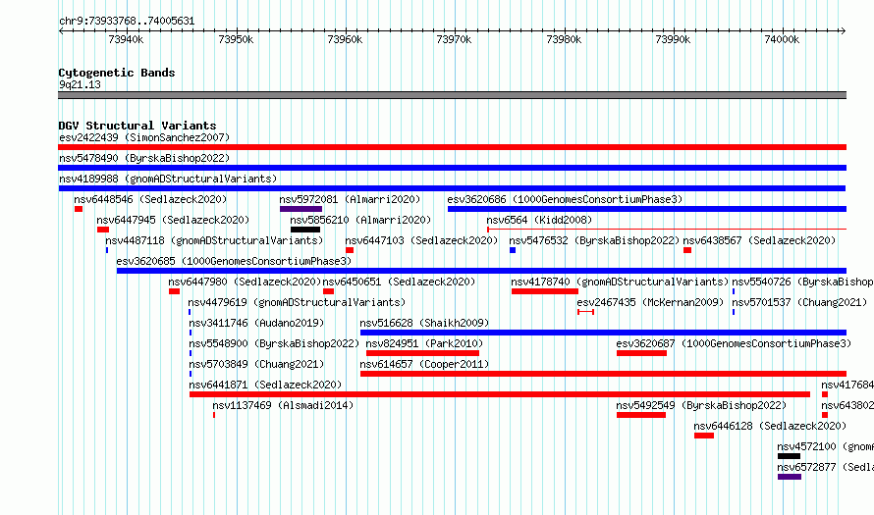Select the red nsv614657 Cooper2011 bar
The height and width of the screenshot is (515, 874).
[604, 374]
